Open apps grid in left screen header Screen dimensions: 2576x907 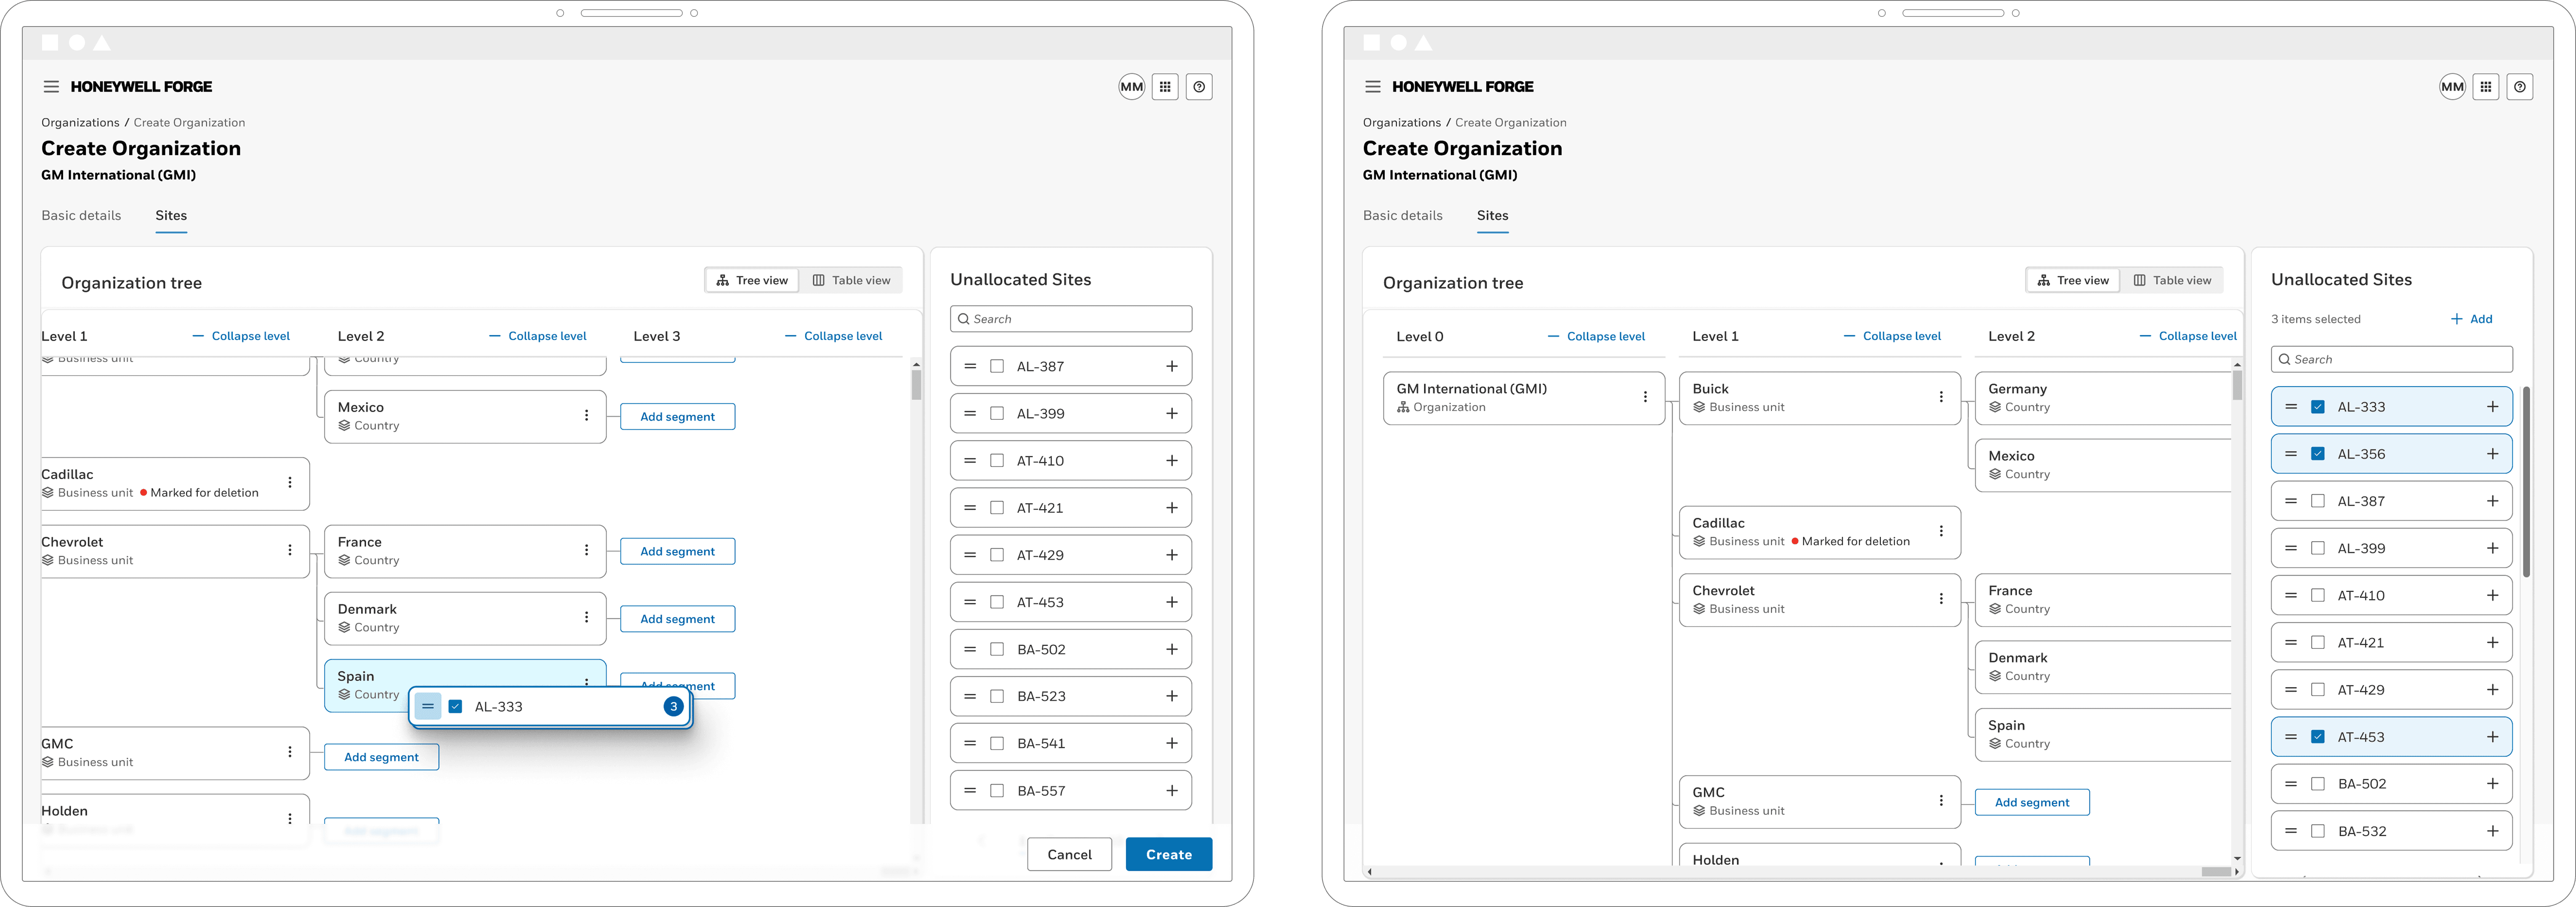1165,87
